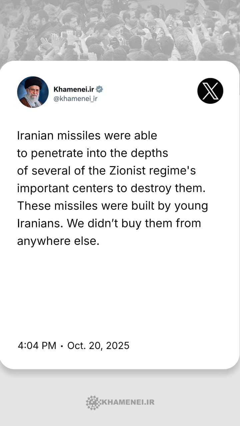Open the profile avatar photo
Viewport: 240px width, 426px height.
[x=33, y=92]
